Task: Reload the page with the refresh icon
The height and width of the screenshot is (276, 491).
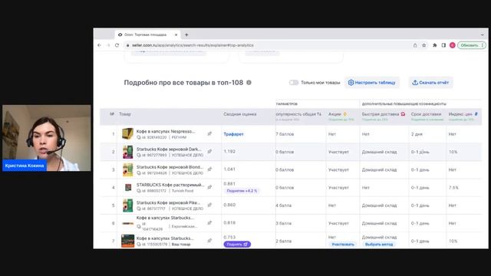Action: click(x=117, y=45)
